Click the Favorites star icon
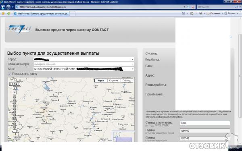This screenshot has height=151, width=242. (3, 13)
